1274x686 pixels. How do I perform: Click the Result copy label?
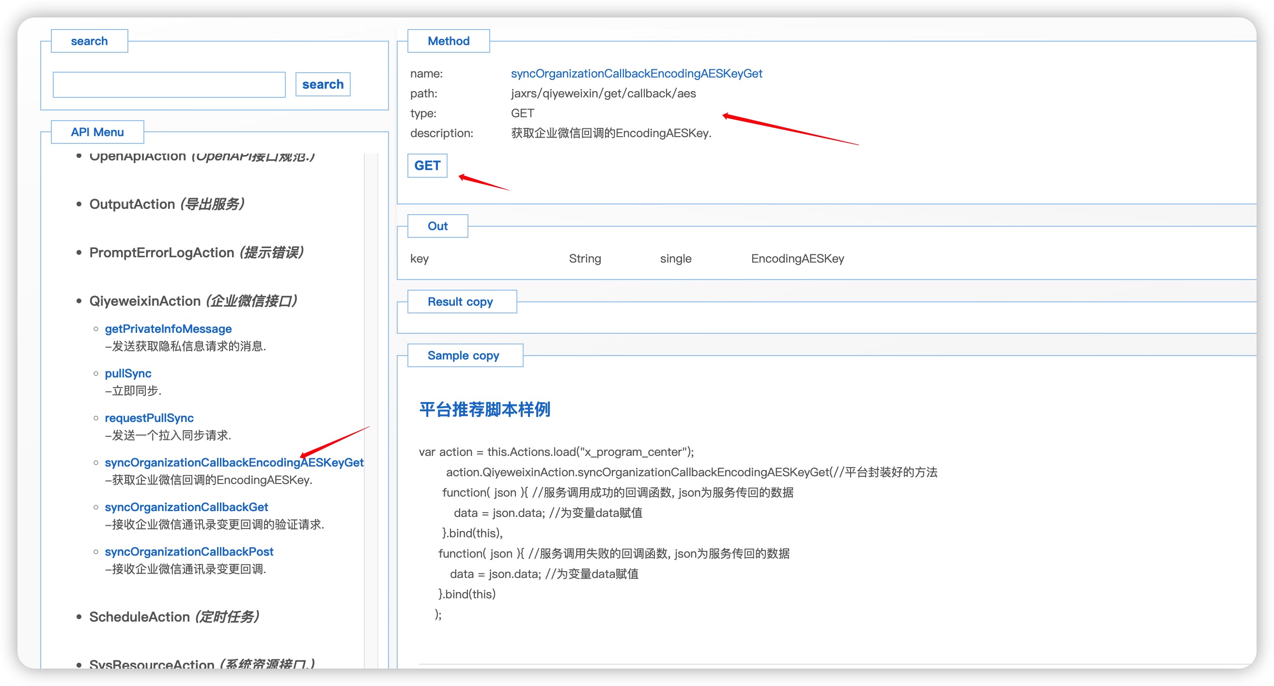click(461, 302)
